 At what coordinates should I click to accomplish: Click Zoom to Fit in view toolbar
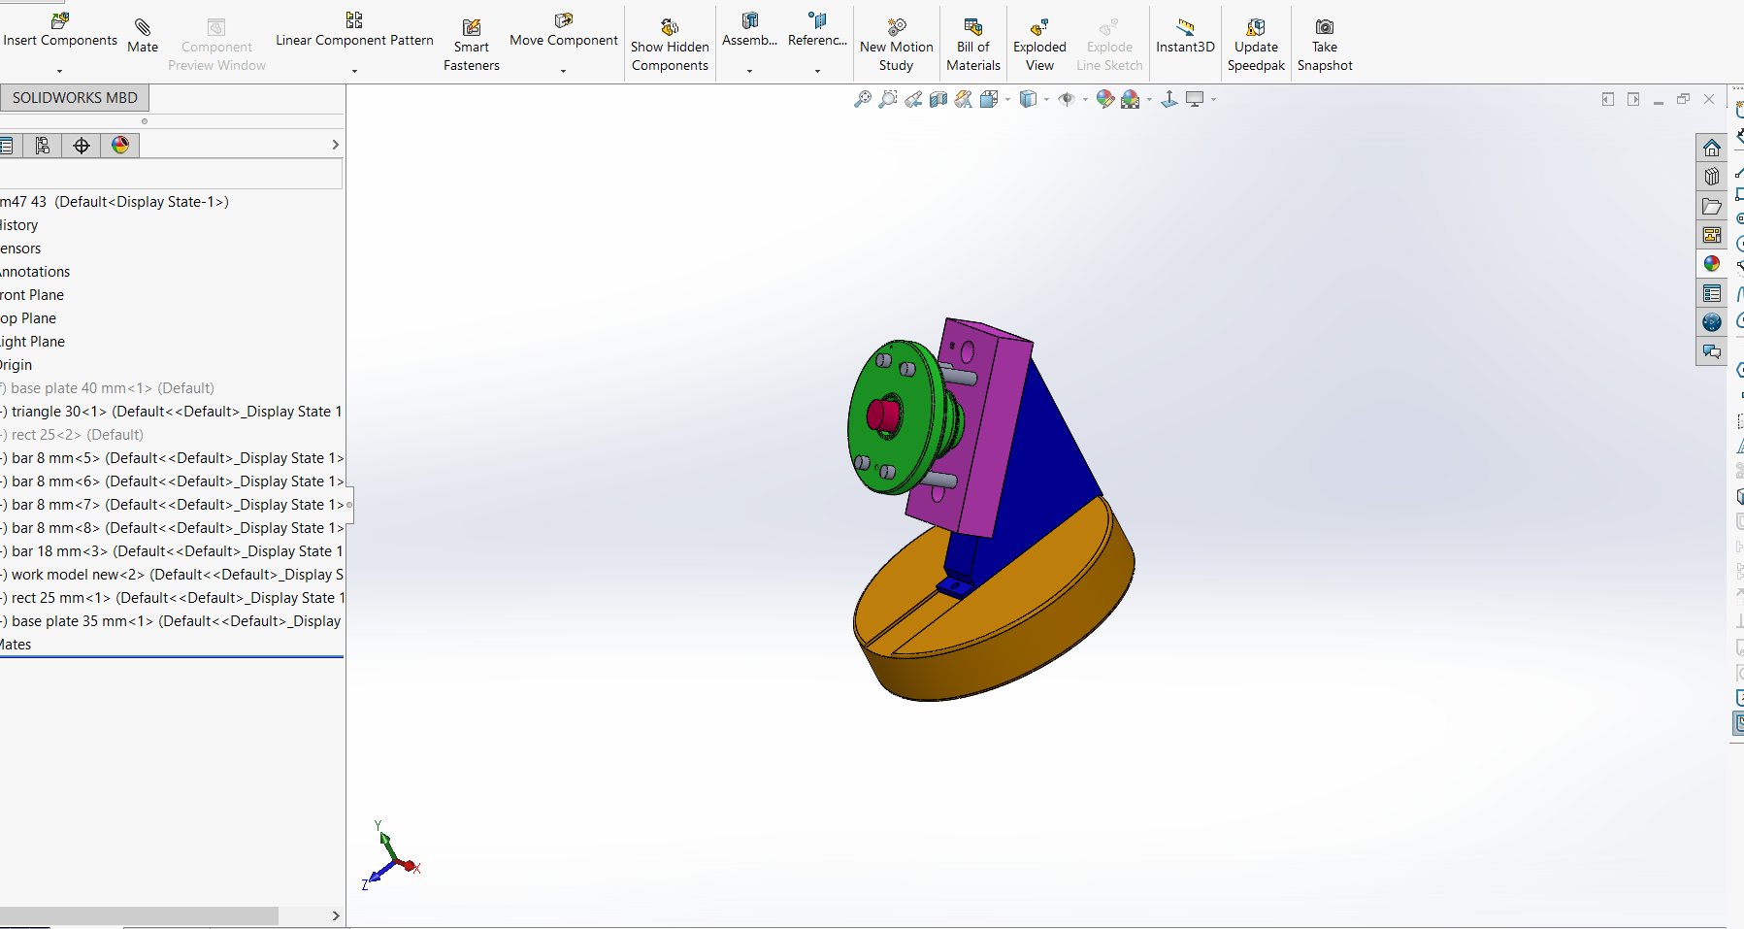[862, 99]
